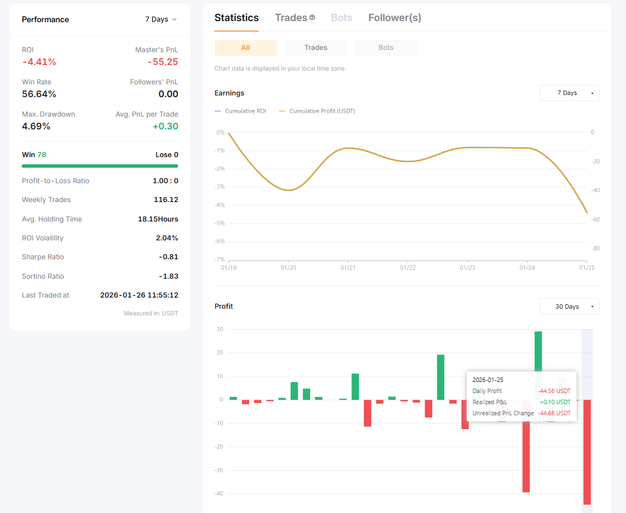Click the help icon beside Trades tab
626x513 pixels.
pyautogui.click(x=312, y=18)
